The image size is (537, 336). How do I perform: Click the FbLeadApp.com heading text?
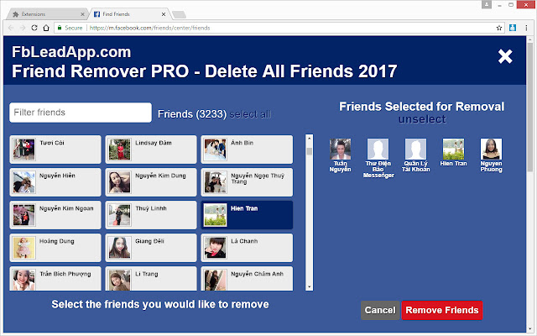71,52
